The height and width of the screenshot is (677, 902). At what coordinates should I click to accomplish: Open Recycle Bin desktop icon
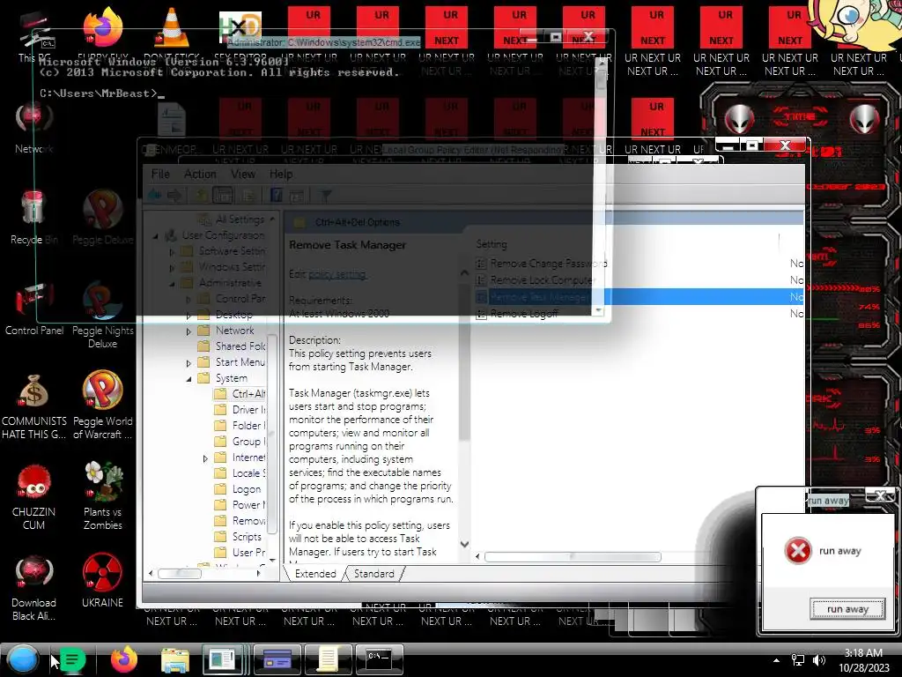[x=34, y=218]
